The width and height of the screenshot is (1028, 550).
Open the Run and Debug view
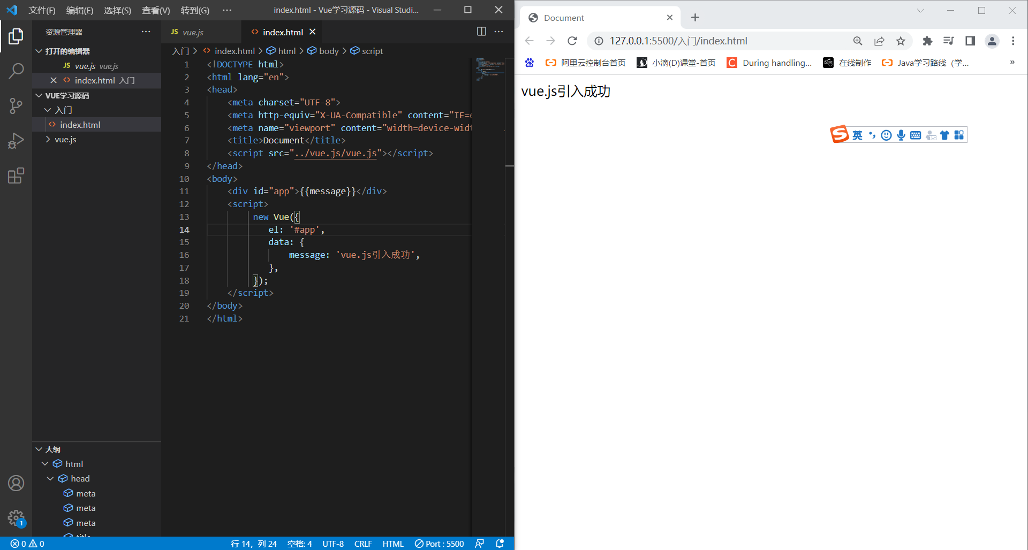(16, 141)
